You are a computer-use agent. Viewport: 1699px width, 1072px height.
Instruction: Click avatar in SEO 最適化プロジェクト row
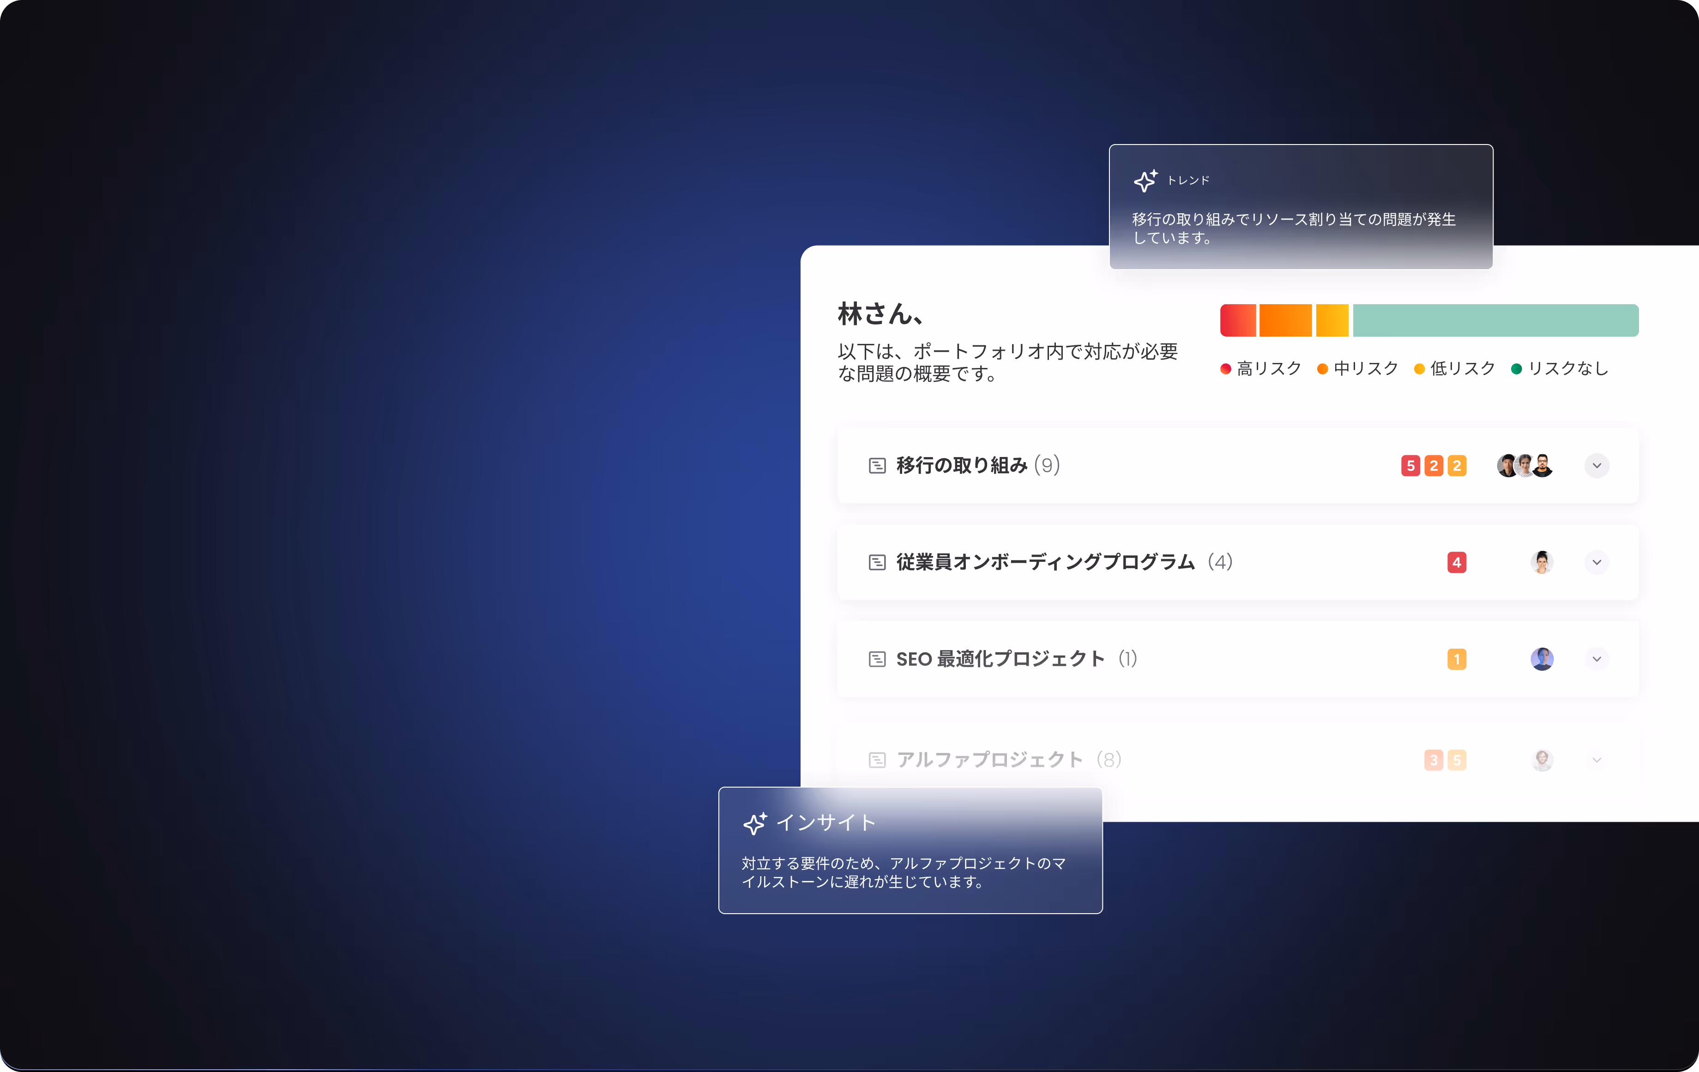coord(1542,659)
